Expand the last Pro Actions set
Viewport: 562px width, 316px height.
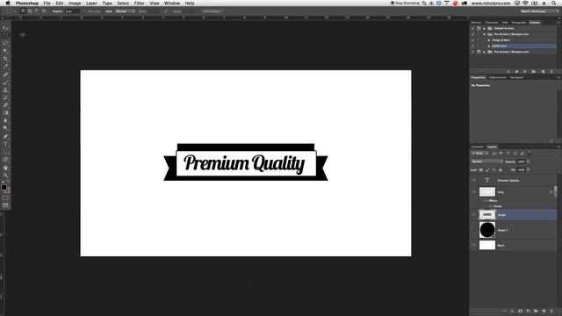(484, 52)
